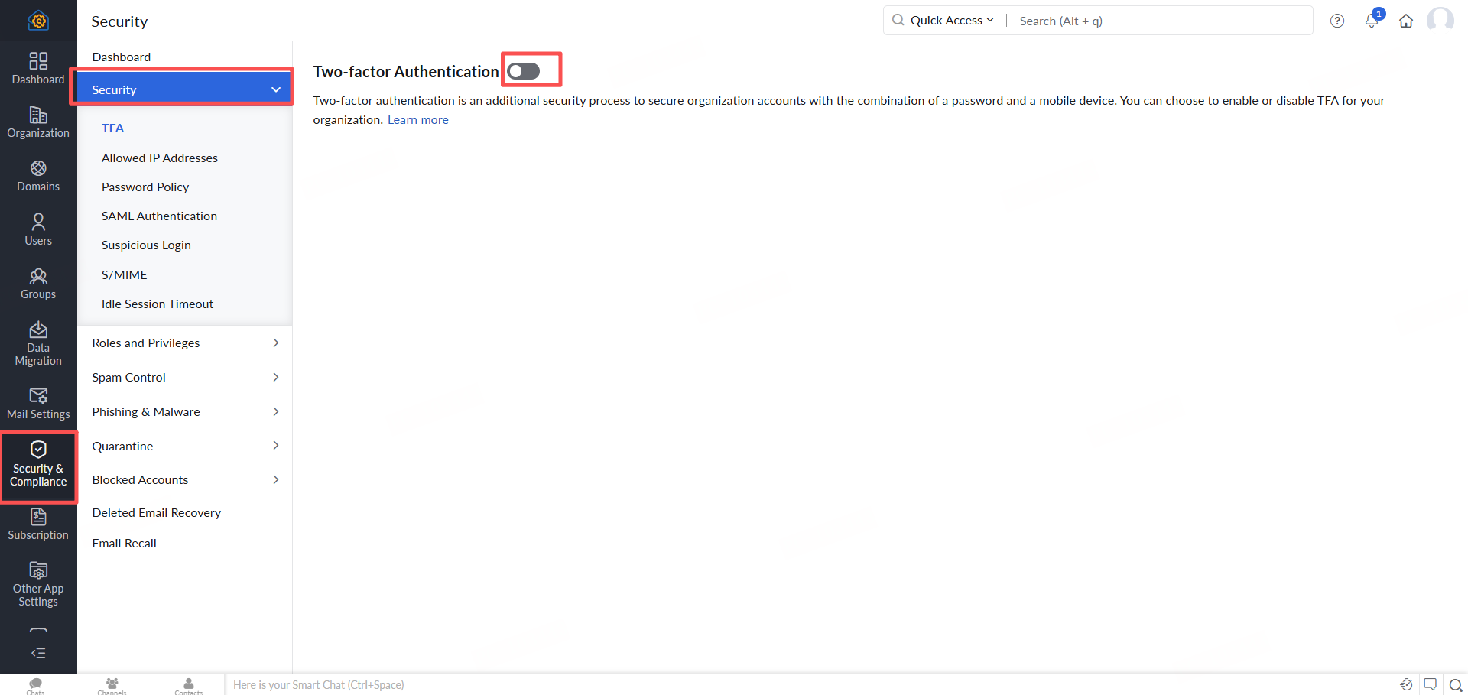
Task: Expand the Spam Control section
Action: (x=184, y=377)
